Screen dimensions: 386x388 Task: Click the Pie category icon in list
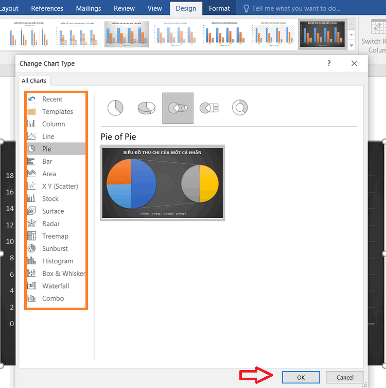pyautogui.click(x=31, y=149)
